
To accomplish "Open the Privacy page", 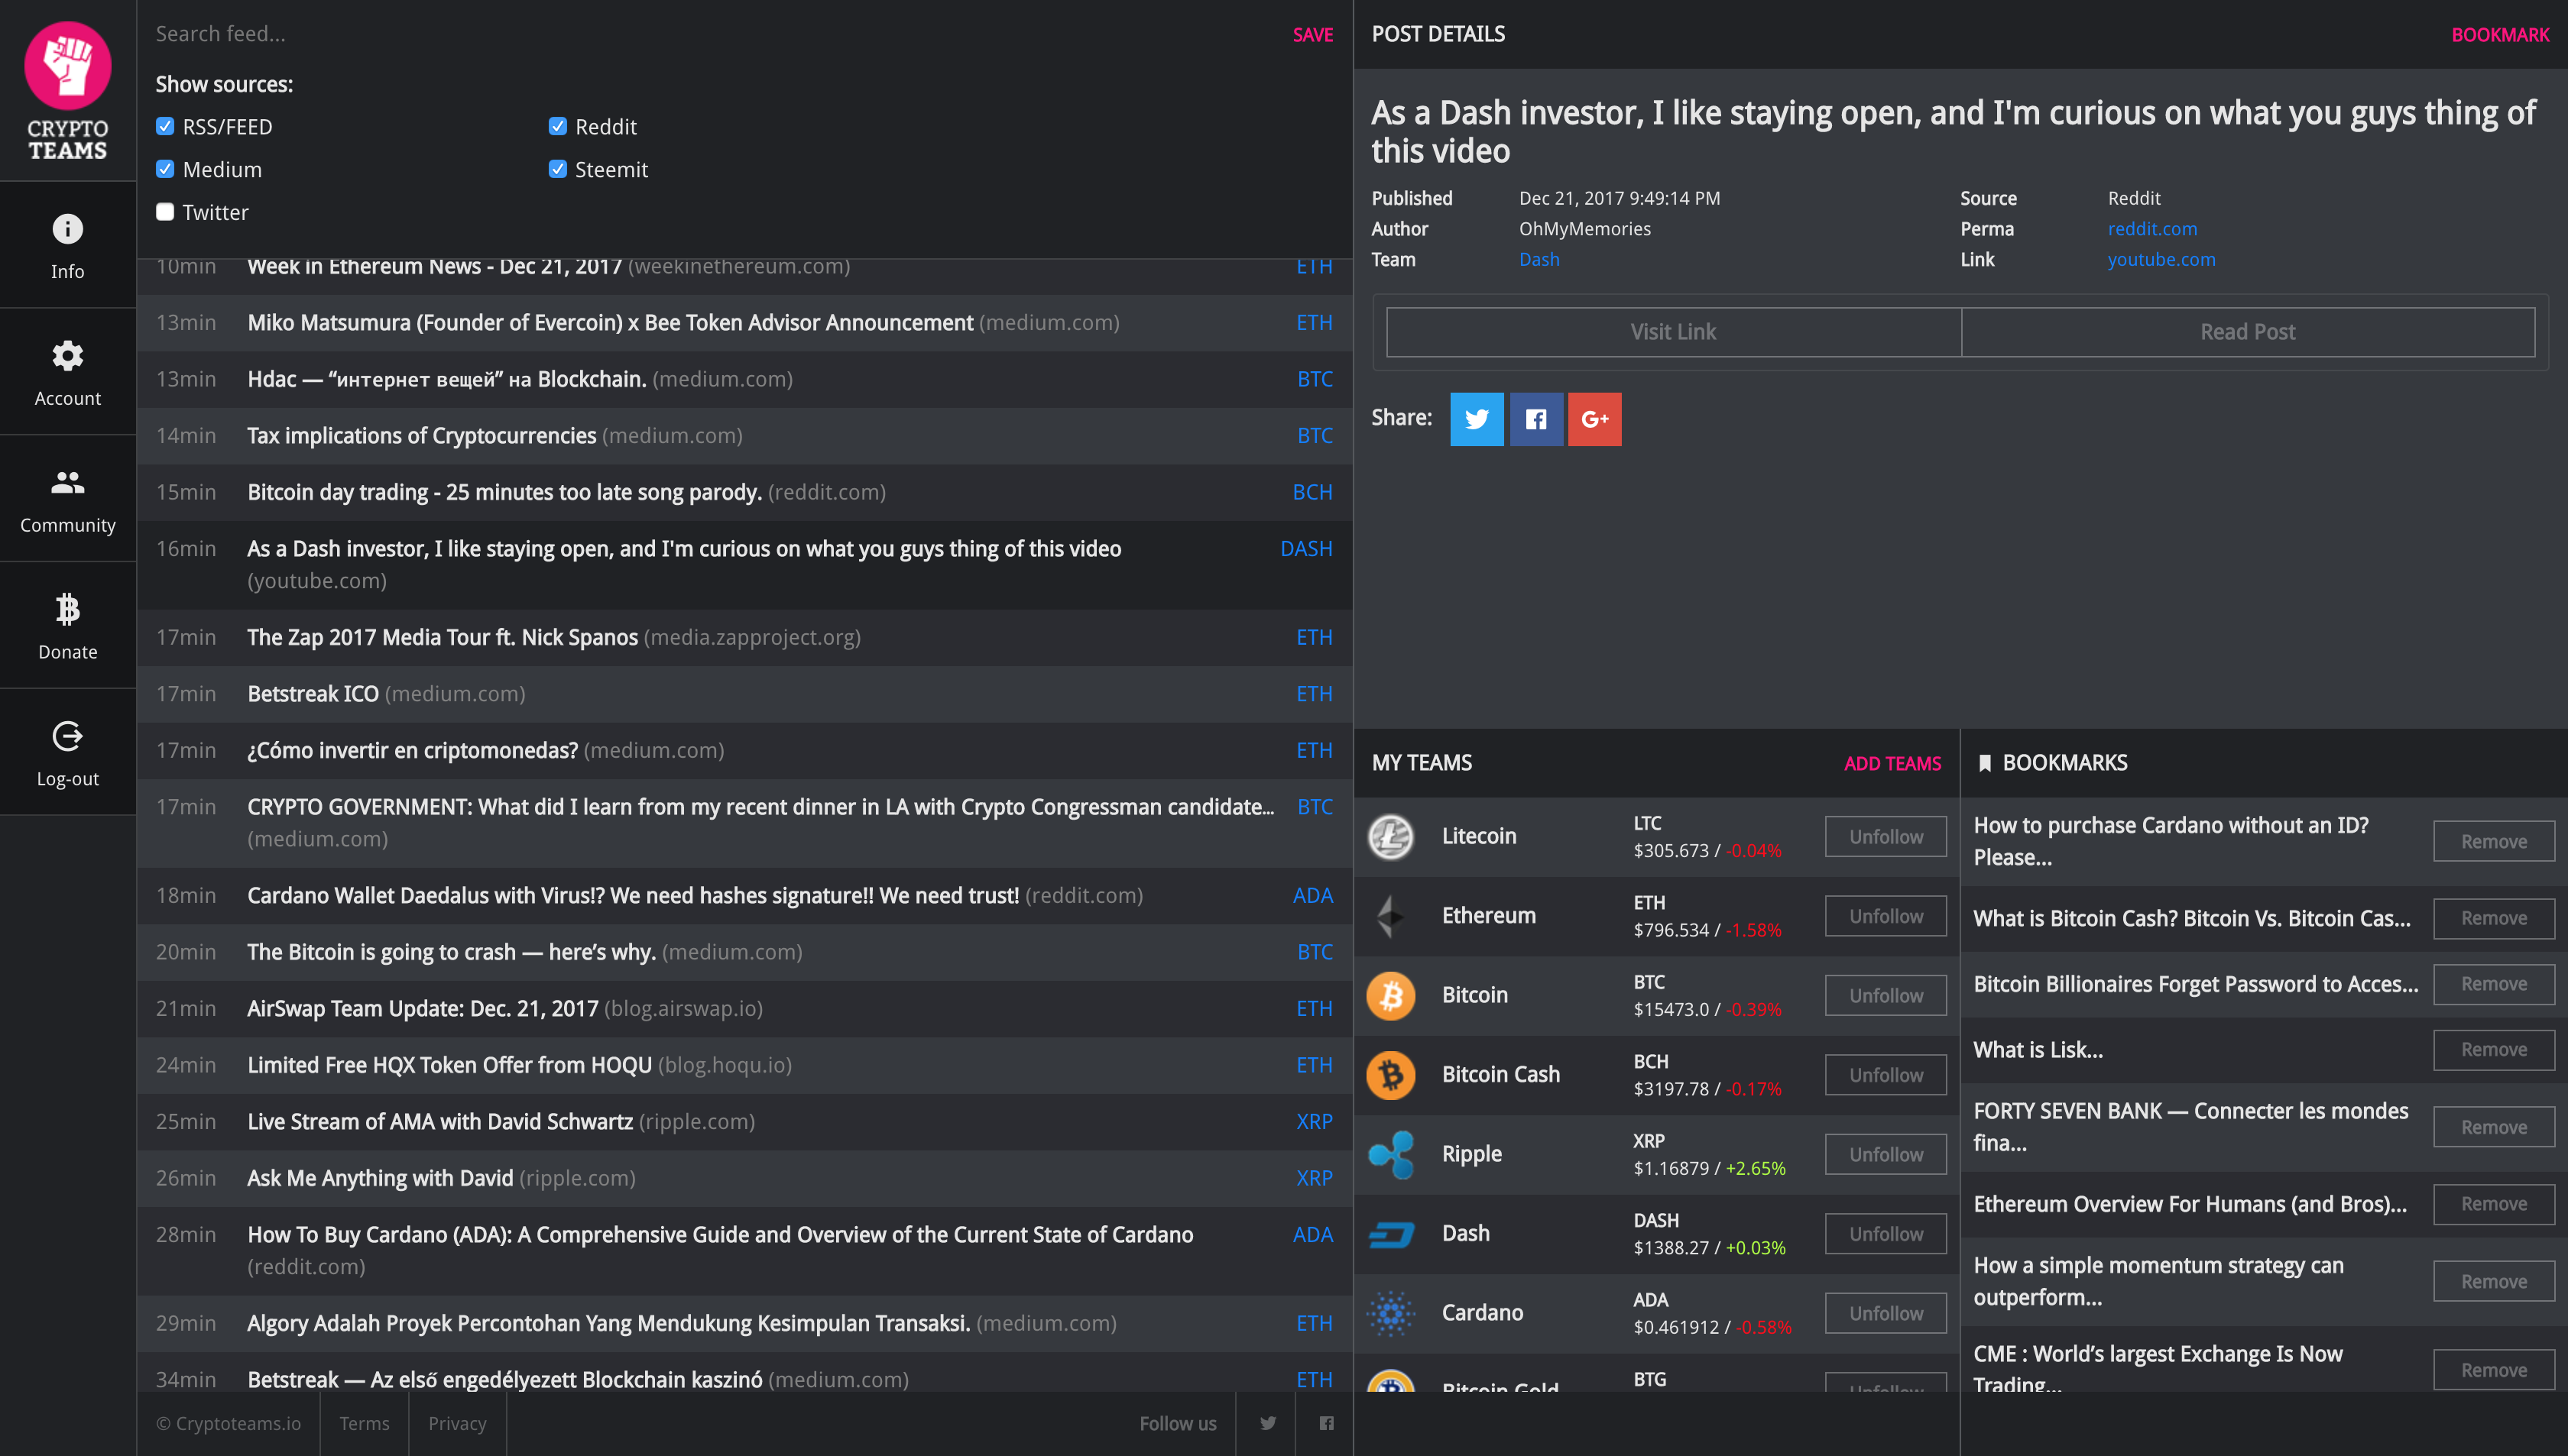I will pyautogui.click(x=457, y=1423).
